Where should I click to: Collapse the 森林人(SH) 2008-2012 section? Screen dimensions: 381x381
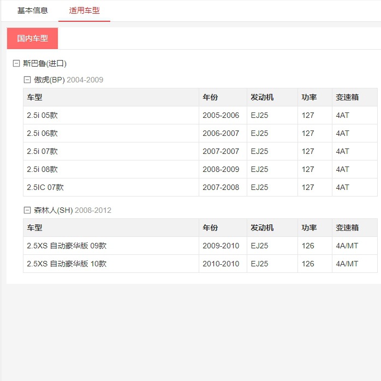point(27,210)
